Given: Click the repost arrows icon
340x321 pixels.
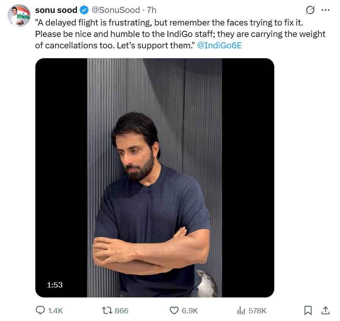Looking at the screenshot, I should pos(107,310).
